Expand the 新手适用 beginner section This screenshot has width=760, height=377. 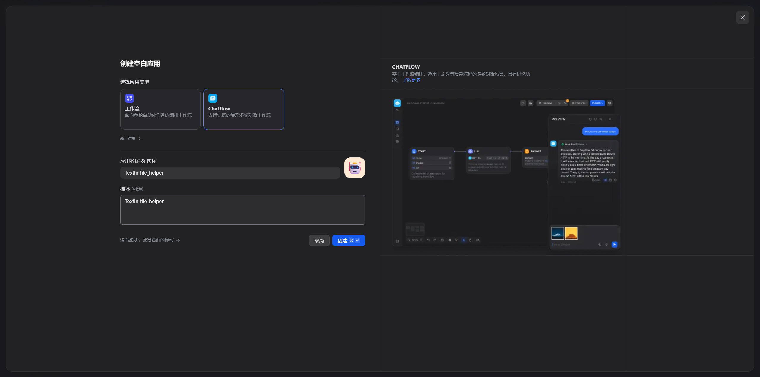click(x=128, y=138)
